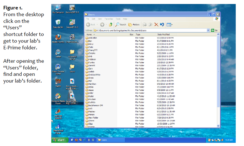
Task: Click the Move To toolbar icon
Action: 145,25
